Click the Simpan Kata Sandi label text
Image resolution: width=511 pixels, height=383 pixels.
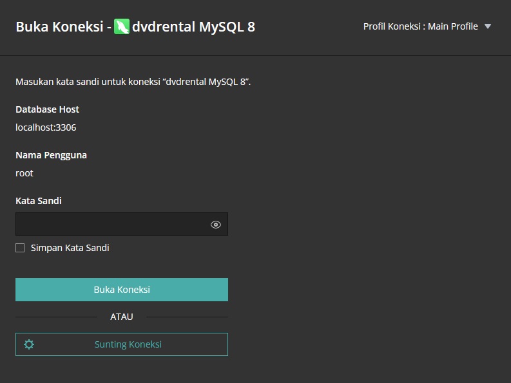coord(70,248)
